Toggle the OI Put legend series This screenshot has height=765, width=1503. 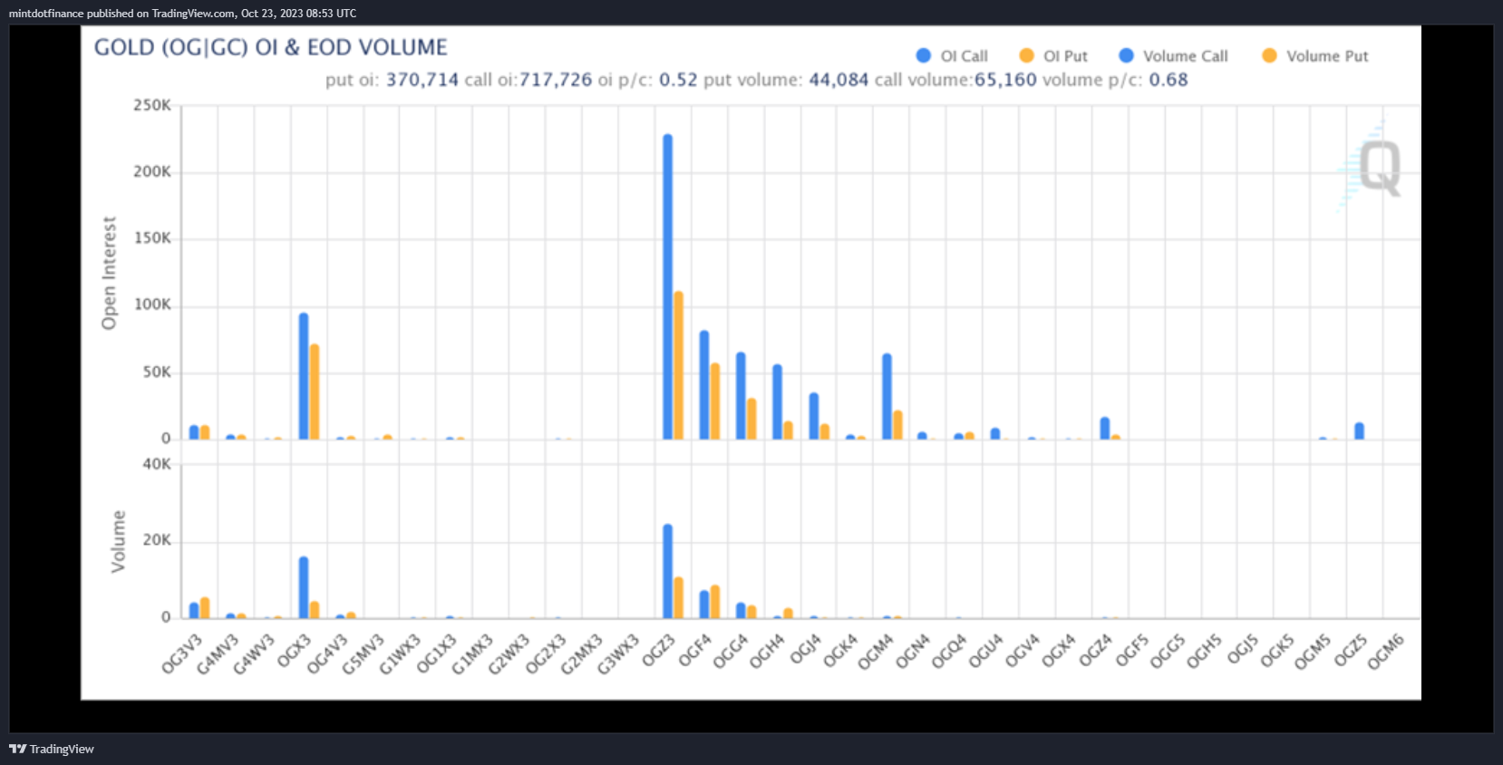tap(1053, 56)
